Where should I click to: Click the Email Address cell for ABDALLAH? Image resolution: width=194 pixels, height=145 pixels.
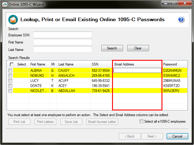pos(137,91)
